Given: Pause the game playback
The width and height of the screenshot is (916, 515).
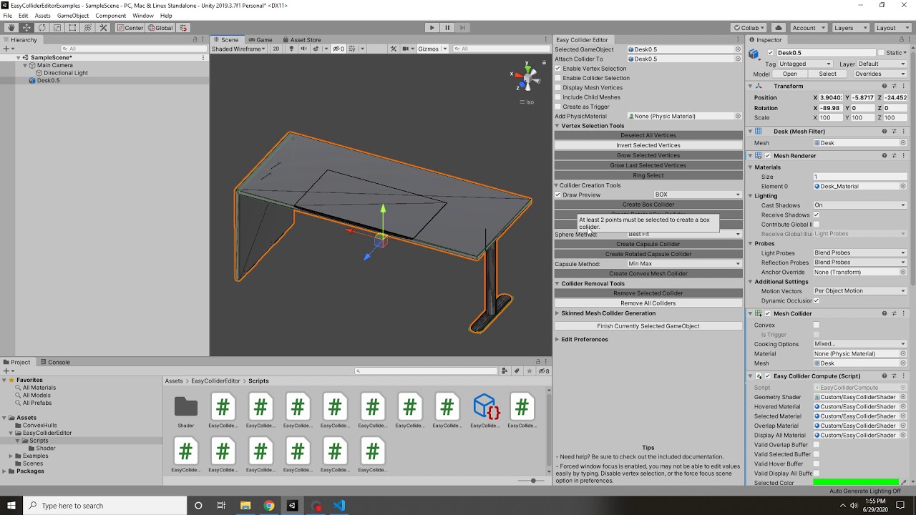Looking at the screenshot, I should [447, 28].
